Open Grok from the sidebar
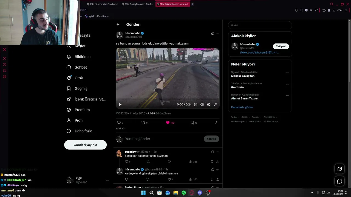 75,78
